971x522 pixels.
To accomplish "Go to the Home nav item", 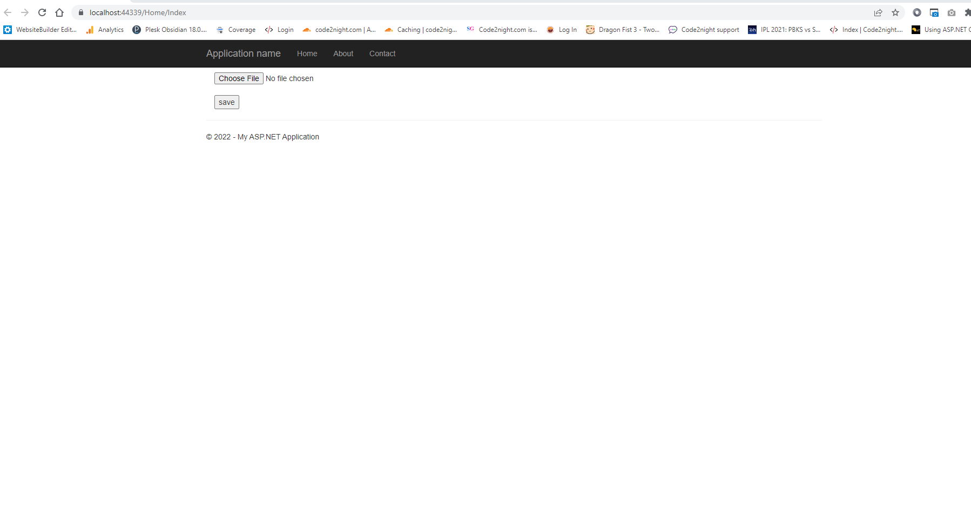I will (x=307, y=53).
